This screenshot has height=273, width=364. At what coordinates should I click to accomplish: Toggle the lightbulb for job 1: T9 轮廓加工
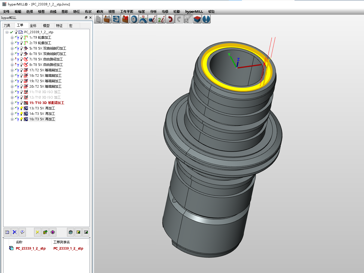(21, 38)
